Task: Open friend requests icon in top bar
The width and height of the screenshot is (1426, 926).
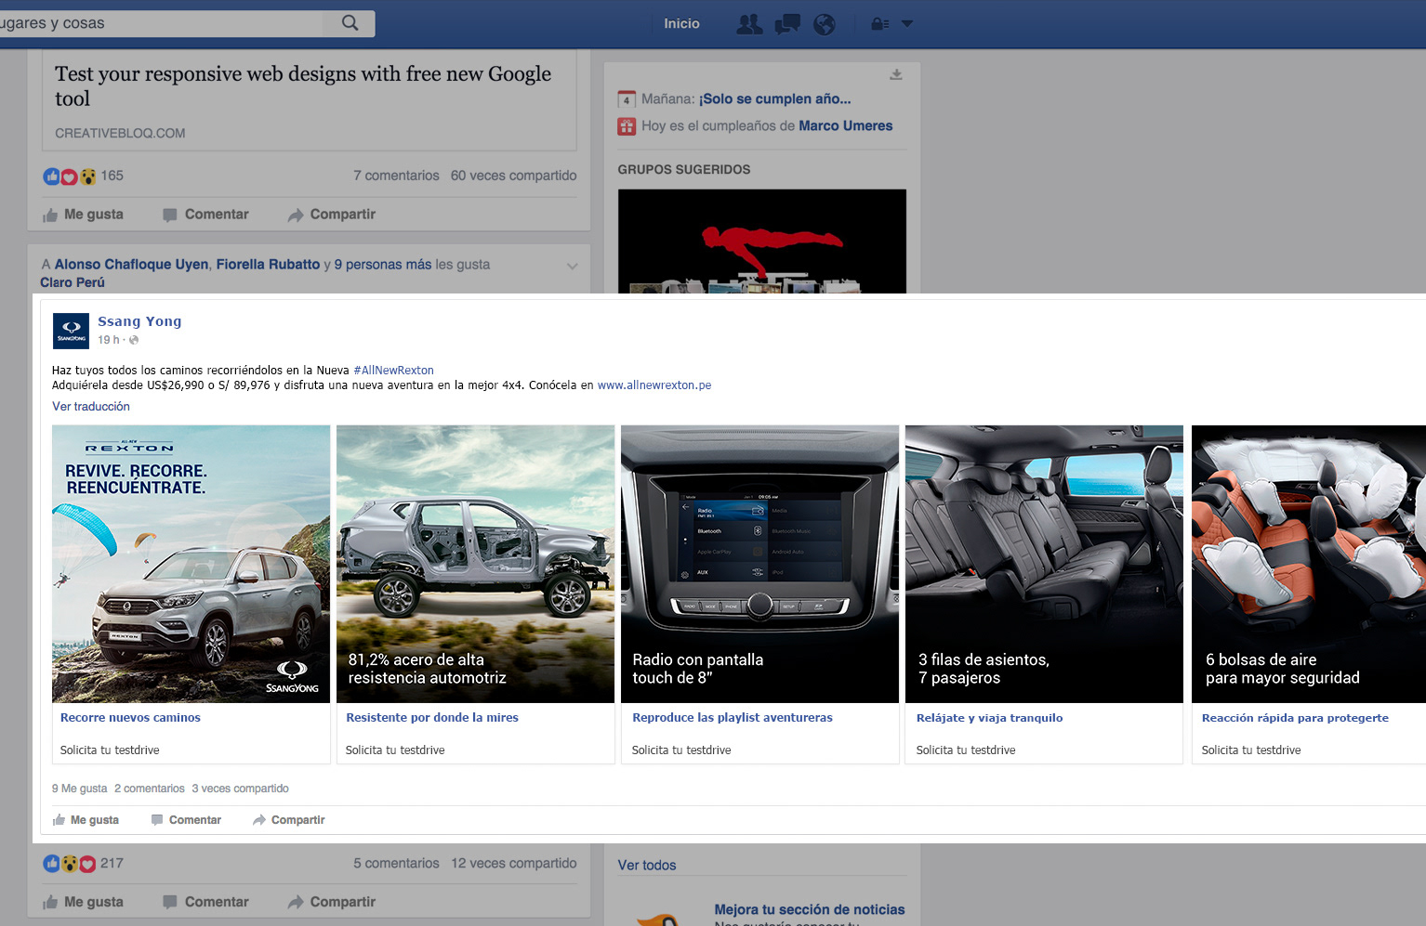Action: tap(749, 24)
